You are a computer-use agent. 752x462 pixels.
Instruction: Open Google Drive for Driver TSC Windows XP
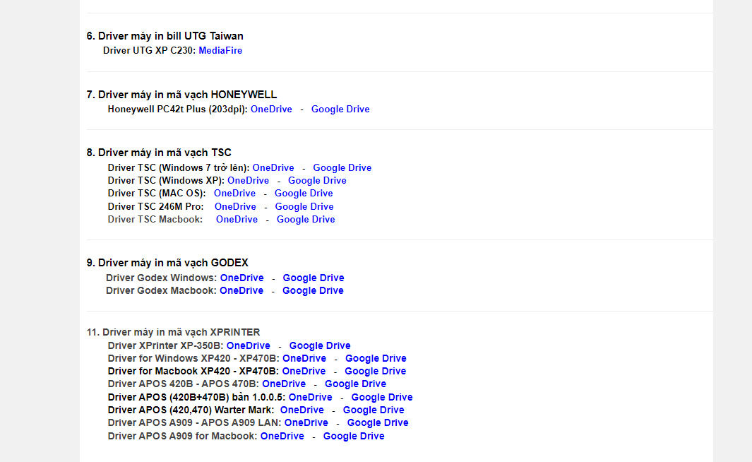(317, 180)
